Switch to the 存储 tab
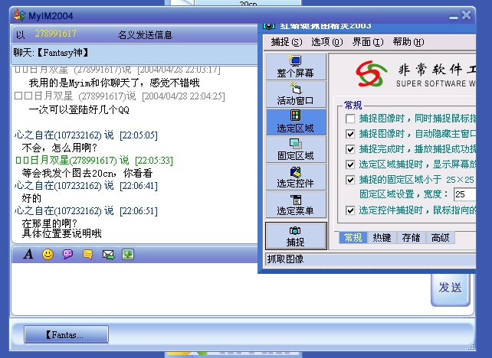 (x=411, y=238)
